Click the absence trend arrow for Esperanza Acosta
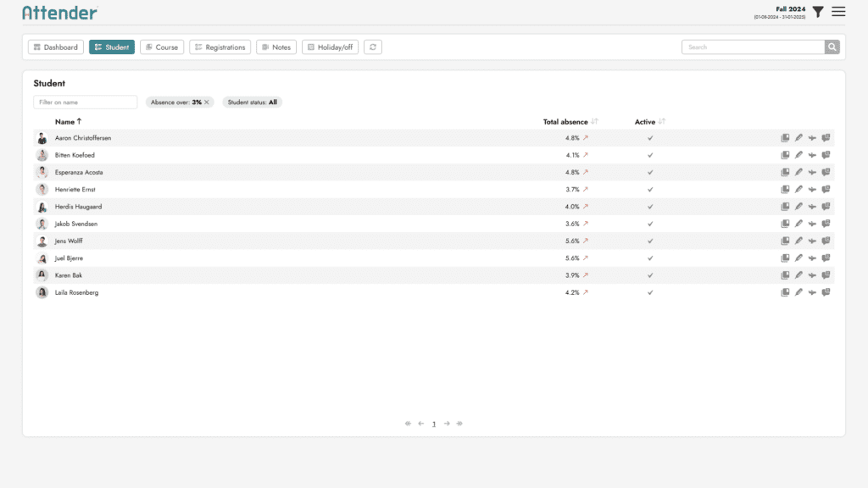Viewport: 868px width, 488px height. pyautogui.click(x=585, y=172)
